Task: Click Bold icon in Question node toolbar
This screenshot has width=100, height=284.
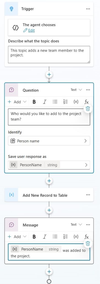Action: pyautogui.click(x=34, y=102)
